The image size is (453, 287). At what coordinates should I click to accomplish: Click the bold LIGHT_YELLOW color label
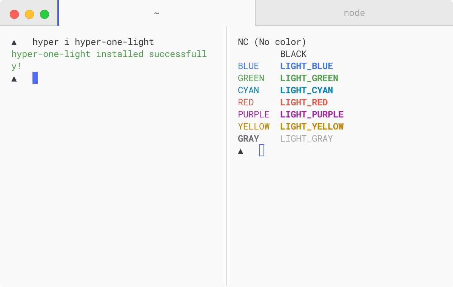312,127
